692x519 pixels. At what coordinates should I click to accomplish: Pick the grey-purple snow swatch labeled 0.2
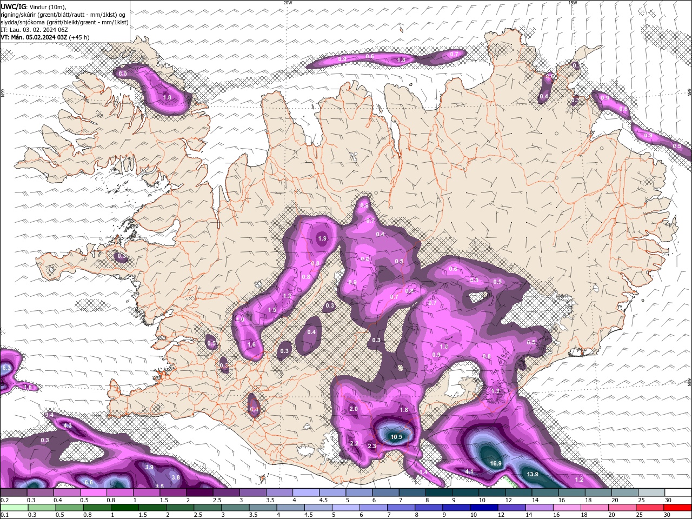point(14,493)
